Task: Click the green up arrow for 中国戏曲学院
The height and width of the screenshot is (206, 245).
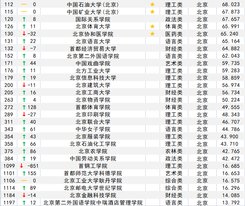Action: pos(24,63)
